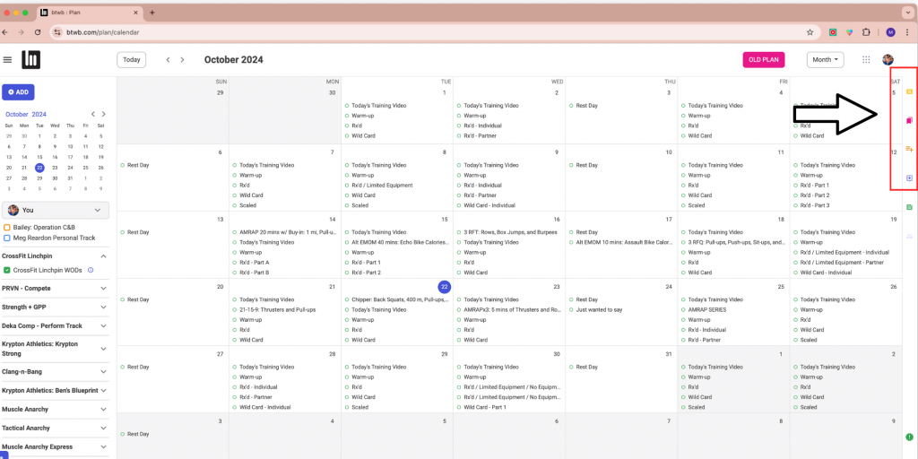The height and width of the screenshot is (459, 918).
Task: Click the orange playlist-add sidebar icon
Action: (909, 149)
